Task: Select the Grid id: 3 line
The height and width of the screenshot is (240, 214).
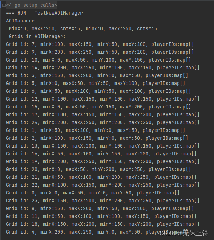Action: pos(97,76)
